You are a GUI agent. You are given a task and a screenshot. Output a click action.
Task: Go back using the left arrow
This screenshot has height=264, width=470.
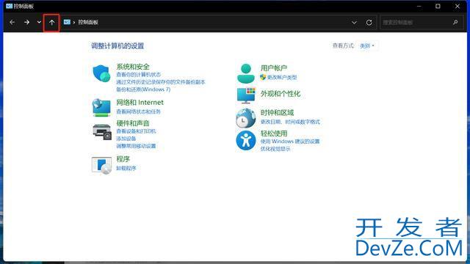[x=12, y=22]
